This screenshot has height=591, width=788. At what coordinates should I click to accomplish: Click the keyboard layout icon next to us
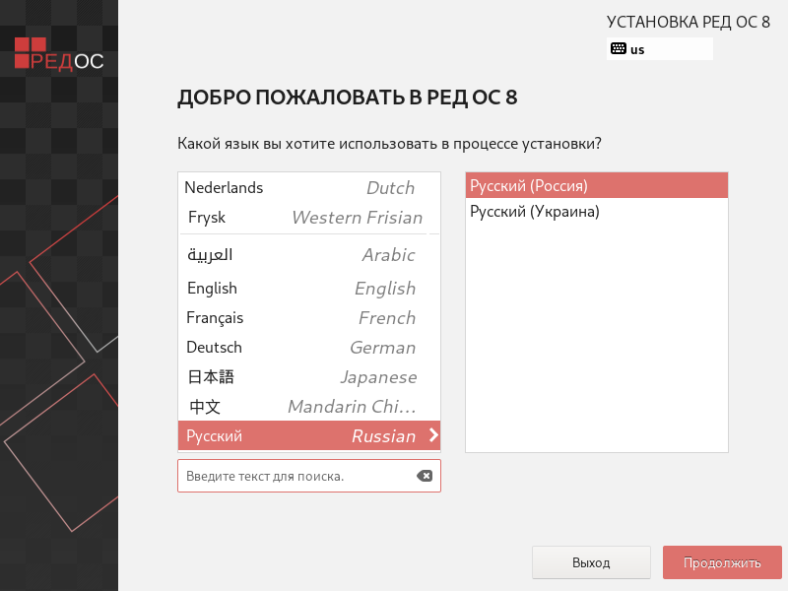(x=619, y=48)
